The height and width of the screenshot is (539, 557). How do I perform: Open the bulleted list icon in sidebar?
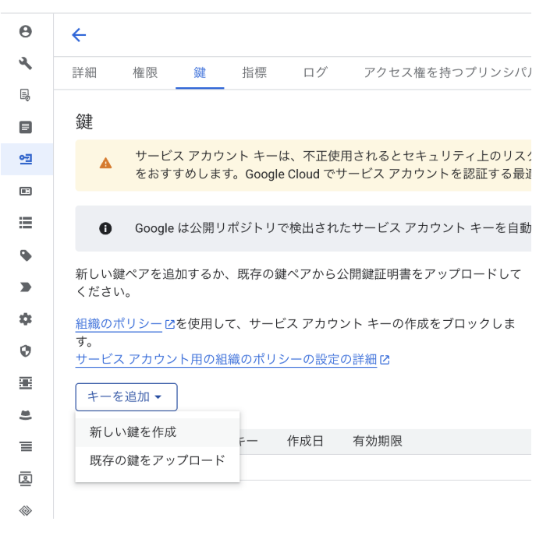point(25,223)
